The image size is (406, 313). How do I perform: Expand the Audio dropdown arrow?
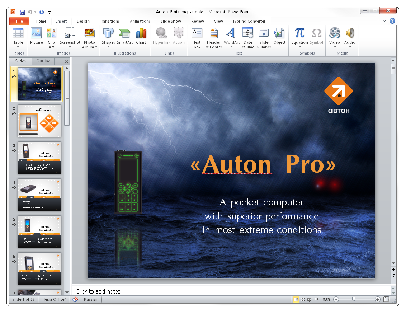pyautogui.click(x=350, y=47)
